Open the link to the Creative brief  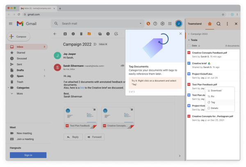(82, 88)
